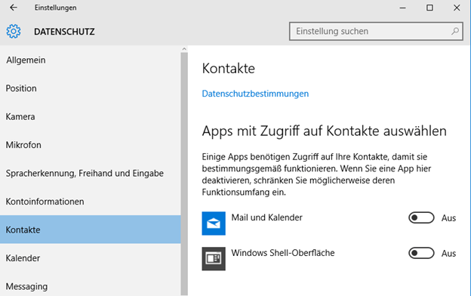Toggle Windows Shell-Oberfläche contacts access
Viewport: 471px width, 296px height.
[421, 253]
